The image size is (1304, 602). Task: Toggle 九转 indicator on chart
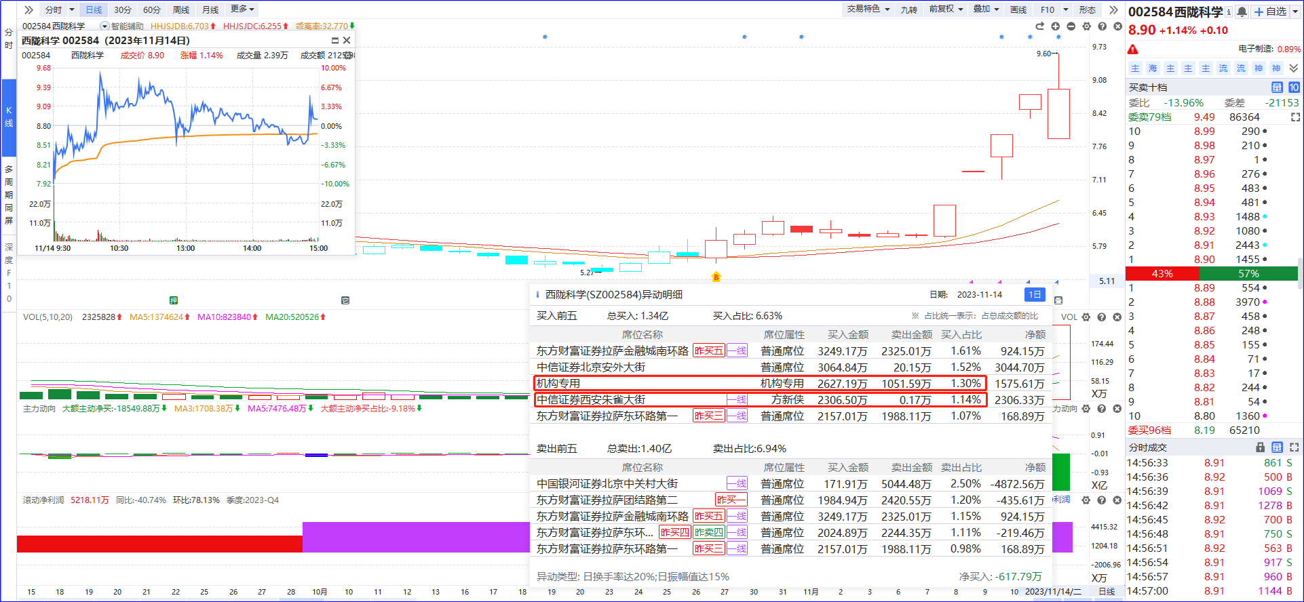(909, 9)
